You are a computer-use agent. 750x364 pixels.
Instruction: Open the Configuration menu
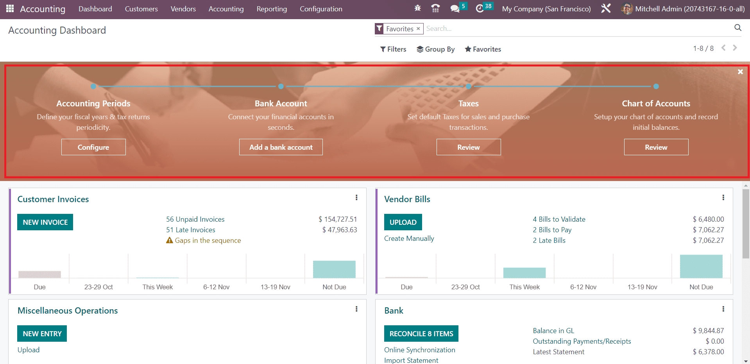click(x=321, y=9)
